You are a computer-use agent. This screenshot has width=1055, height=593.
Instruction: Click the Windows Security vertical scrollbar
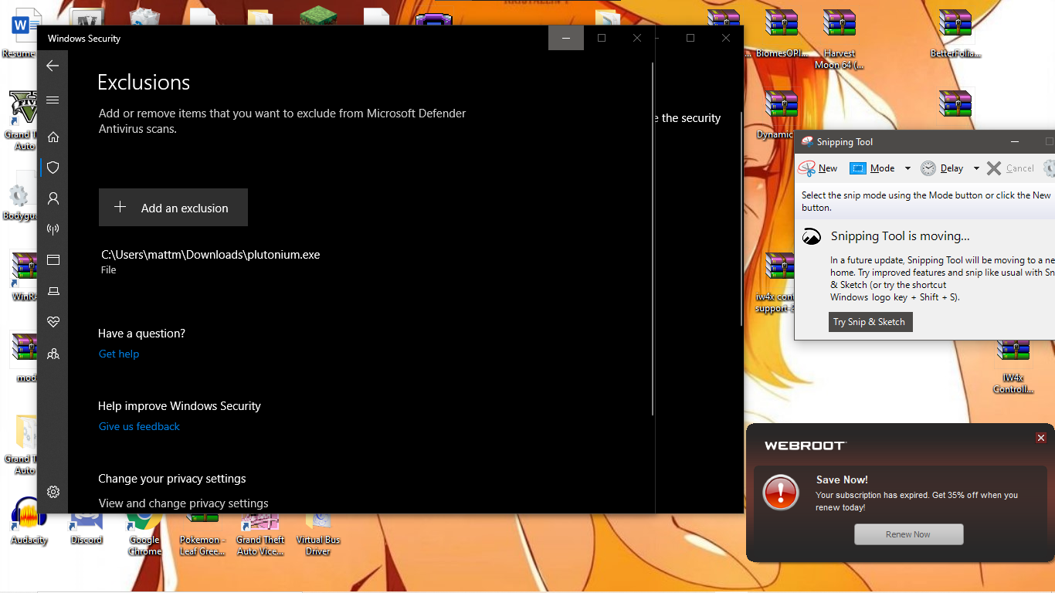coord(653,239)
